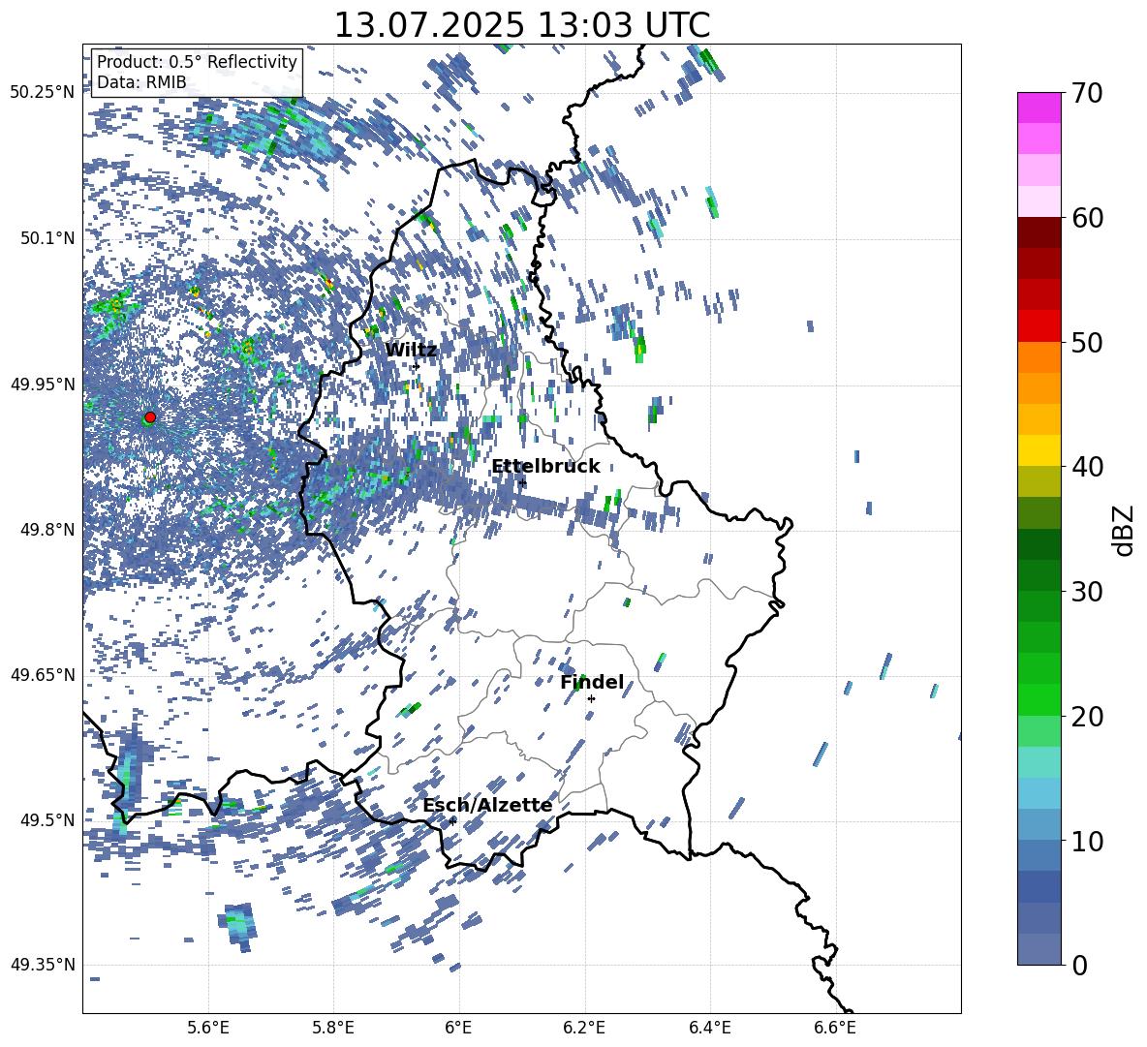This screenshot has height=1047, width=1147.
Task: Click the Findel city label
Action: pyautogui.click(x=592, y=682)
